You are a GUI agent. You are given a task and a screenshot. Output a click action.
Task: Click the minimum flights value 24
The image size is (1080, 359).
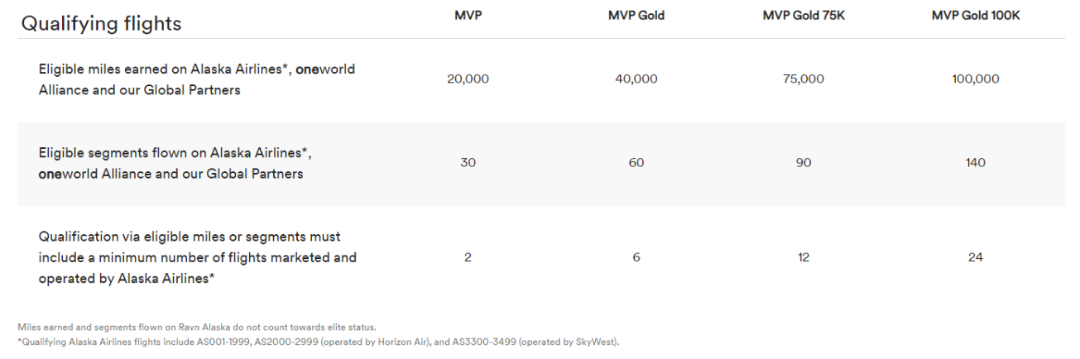coord(976,257)
